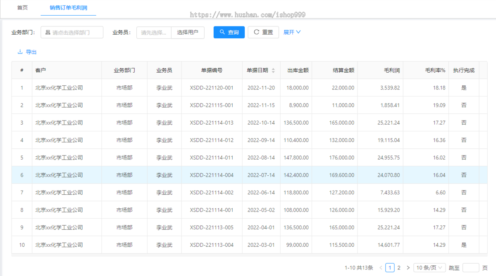Click date cell 2022-11-15

point(261,105)
